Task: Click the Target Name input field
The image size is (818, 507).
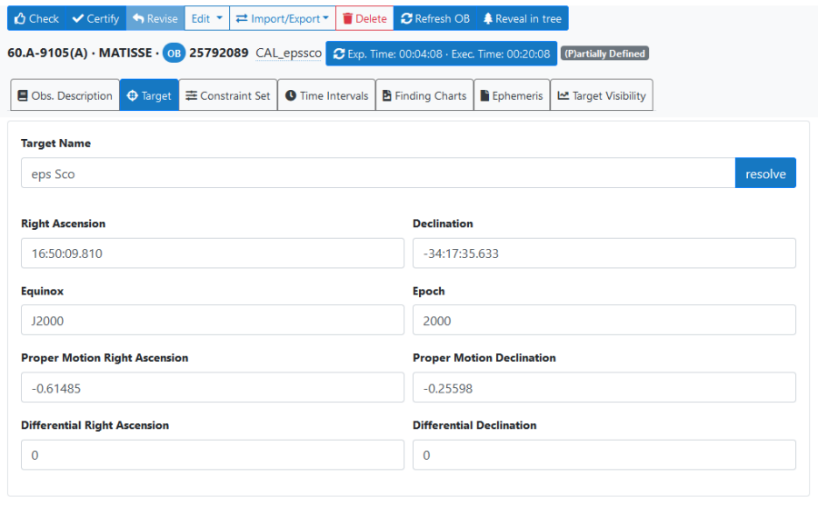Action: [377, 174]
